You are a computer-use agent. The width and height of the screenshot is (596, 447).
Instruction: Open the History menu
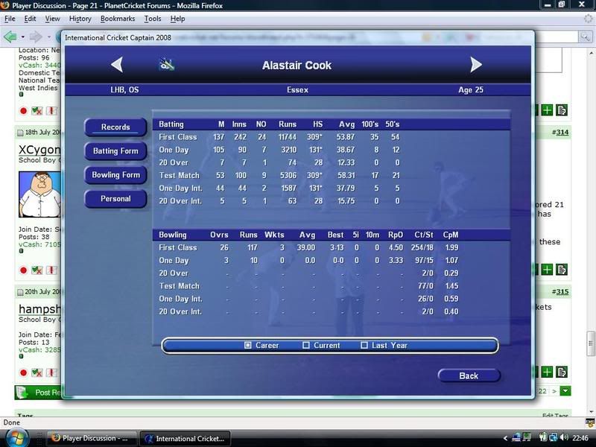80,19
